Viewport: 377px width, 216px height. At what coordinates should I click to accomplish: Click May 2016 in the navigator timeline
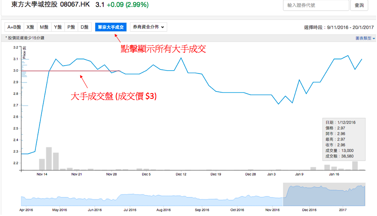point(60,211)
